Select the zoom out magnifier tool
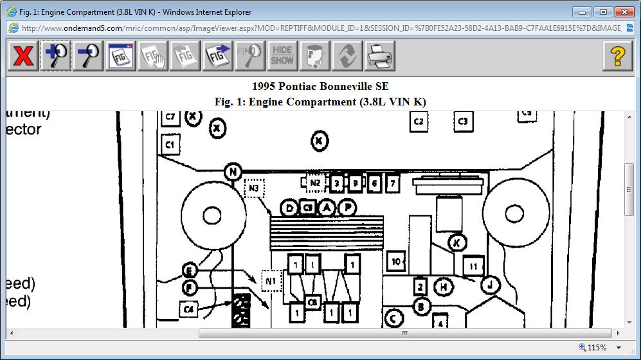Screen dimensions: 641x360 (88, 55)
